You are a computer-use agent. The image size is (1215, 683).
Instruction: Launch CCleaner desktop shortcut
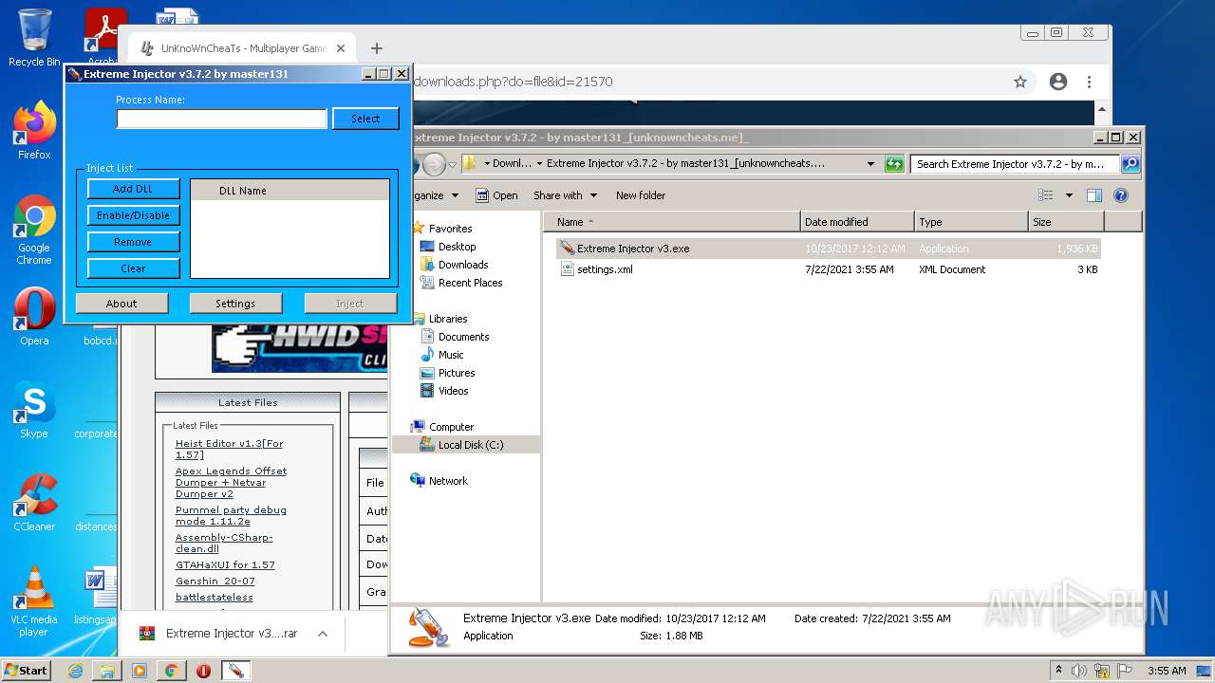pyautogui.click(x=34, y=503)
